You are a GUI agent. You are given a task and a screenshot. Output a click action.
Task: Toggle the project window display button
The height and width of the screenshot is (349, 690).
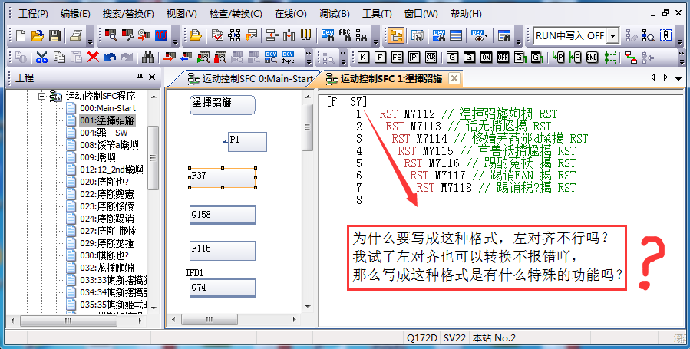click(396, 35)
